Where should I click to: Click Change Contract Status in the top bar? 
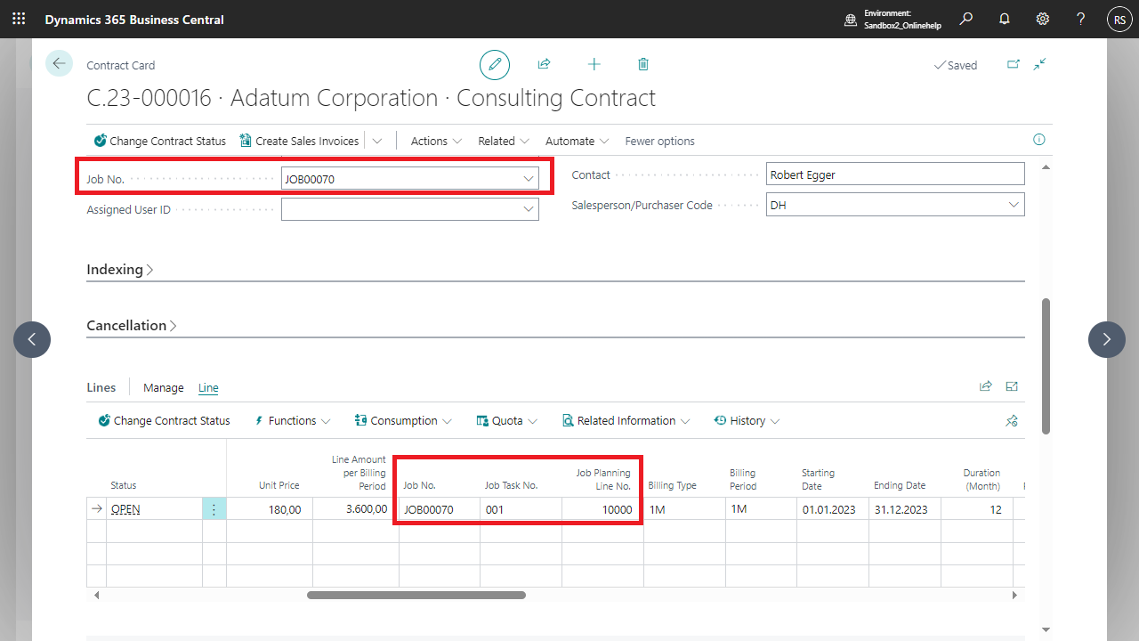[x=160, y=141]
